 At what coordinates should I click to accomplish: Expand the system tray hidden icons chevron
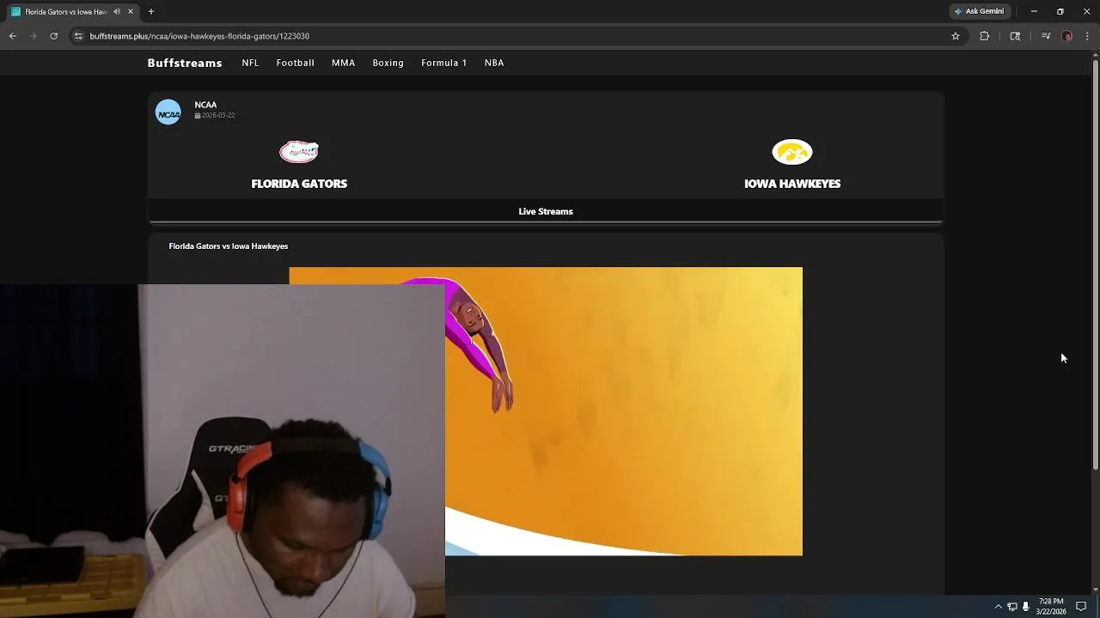pos(999,607)
